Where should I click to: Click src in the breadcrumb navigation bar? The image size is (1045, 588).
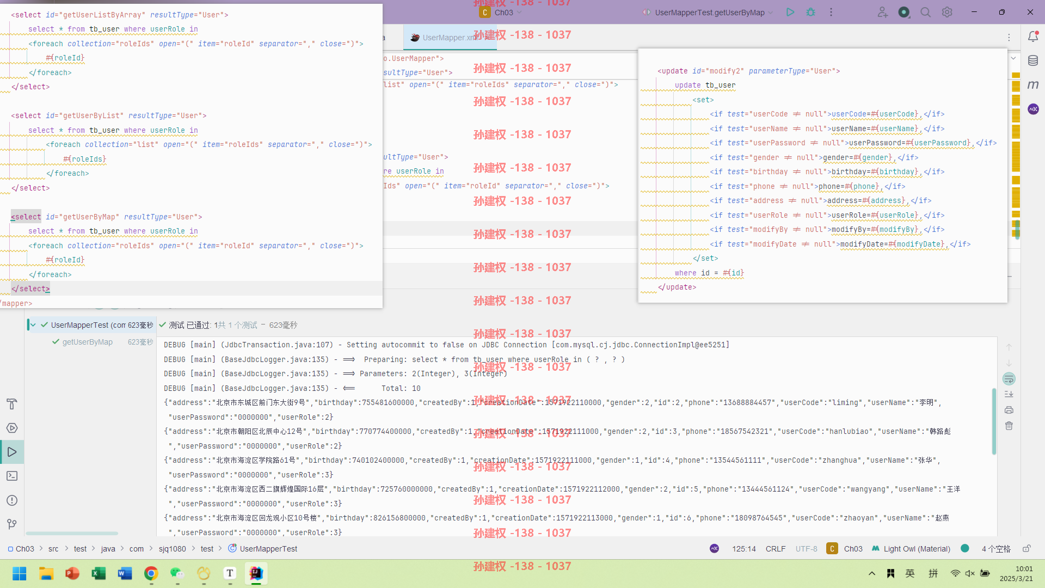click(x=53, y=549)
